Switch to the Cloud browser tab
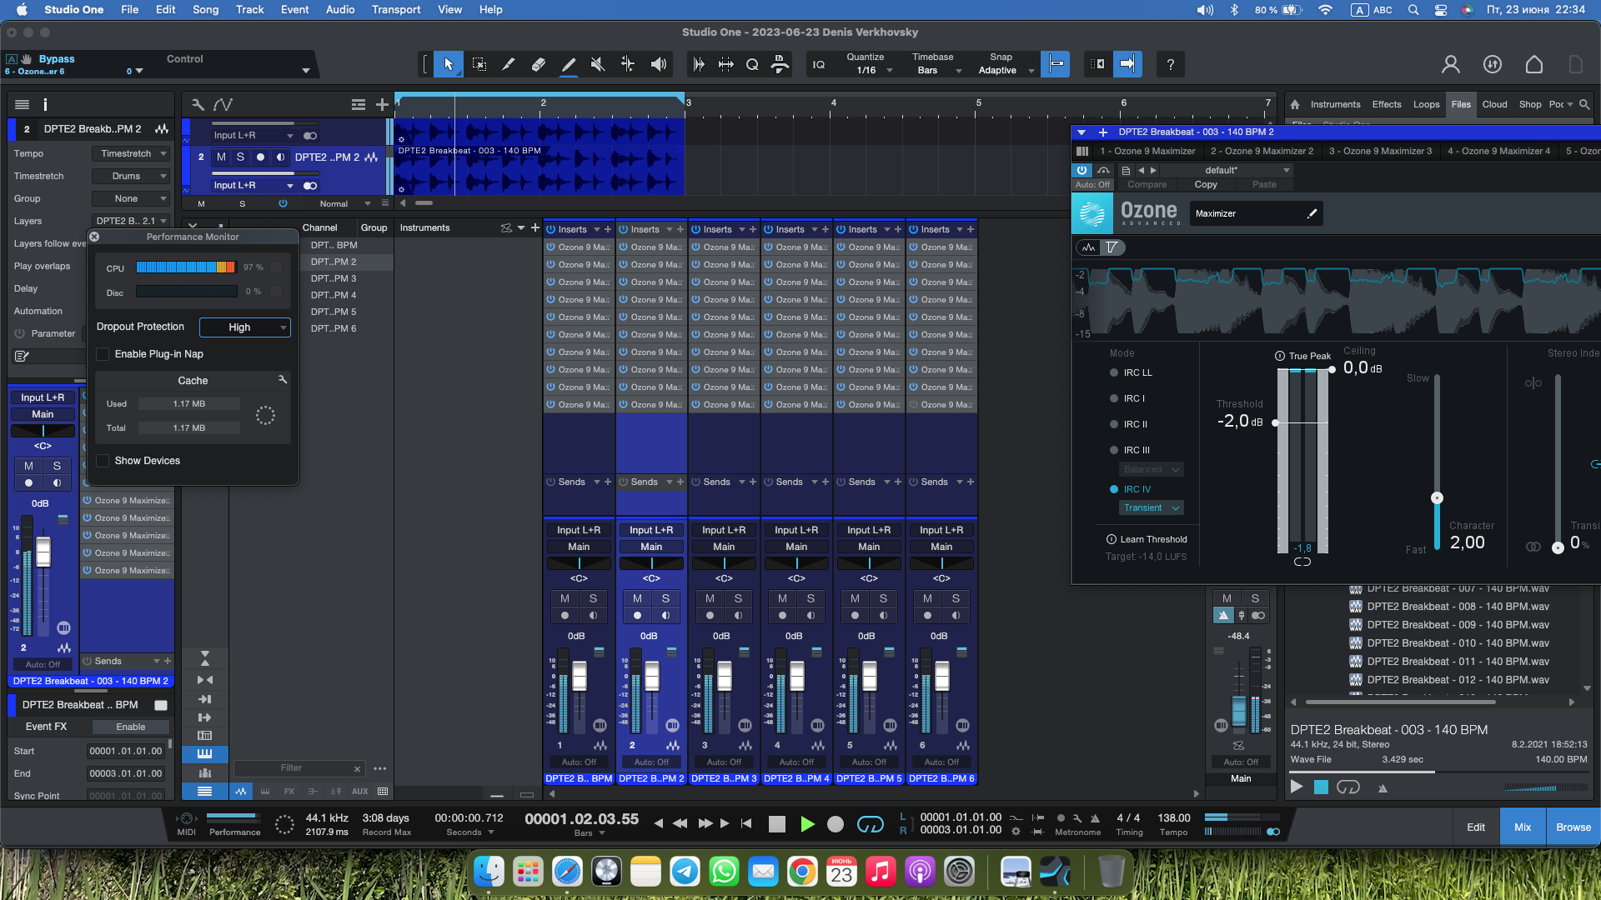This screenshot has height=900, width=1601. (1494, 104)
